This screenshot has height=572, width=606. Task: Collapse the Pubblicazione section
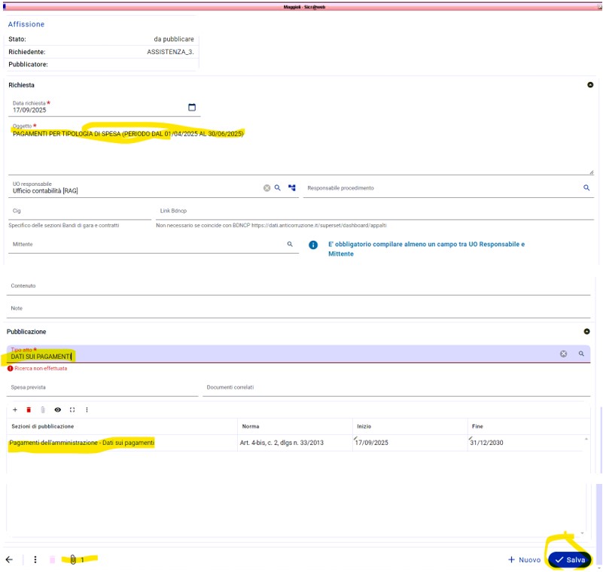tap(587, 331)
